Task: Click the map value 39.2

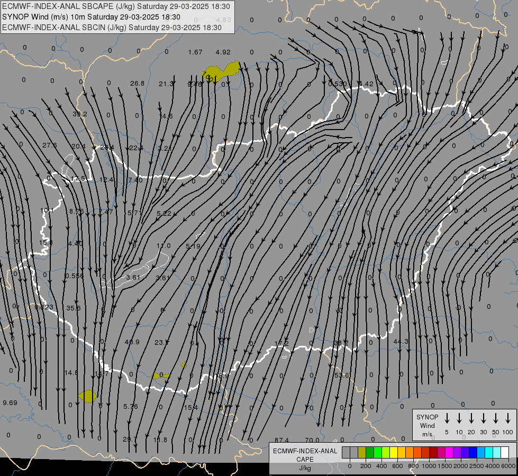Action: (80, 114)
